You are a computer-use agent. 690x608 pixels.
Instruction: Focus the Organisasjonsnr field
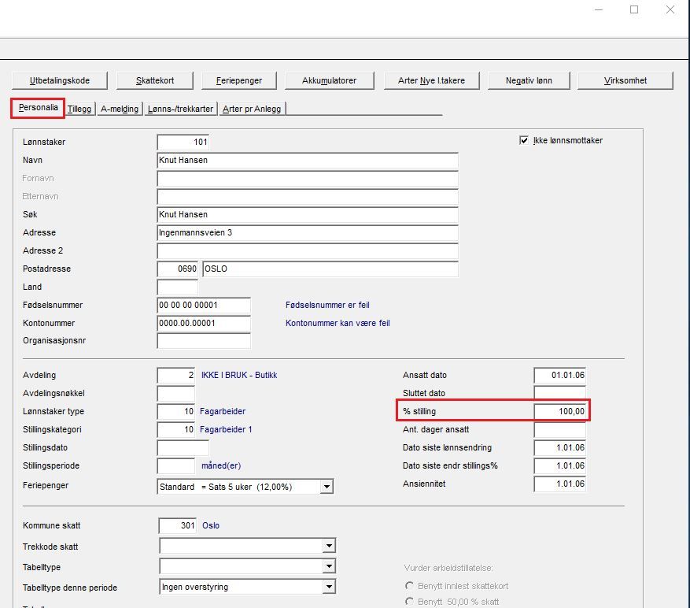click(204, 340)
